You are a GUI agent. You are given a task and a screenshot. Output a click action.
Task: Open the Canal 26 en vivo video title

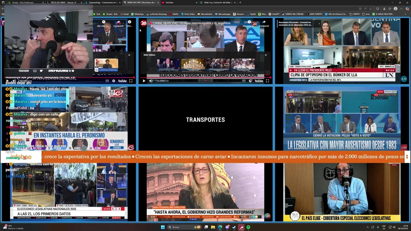[x=192, y=23]
